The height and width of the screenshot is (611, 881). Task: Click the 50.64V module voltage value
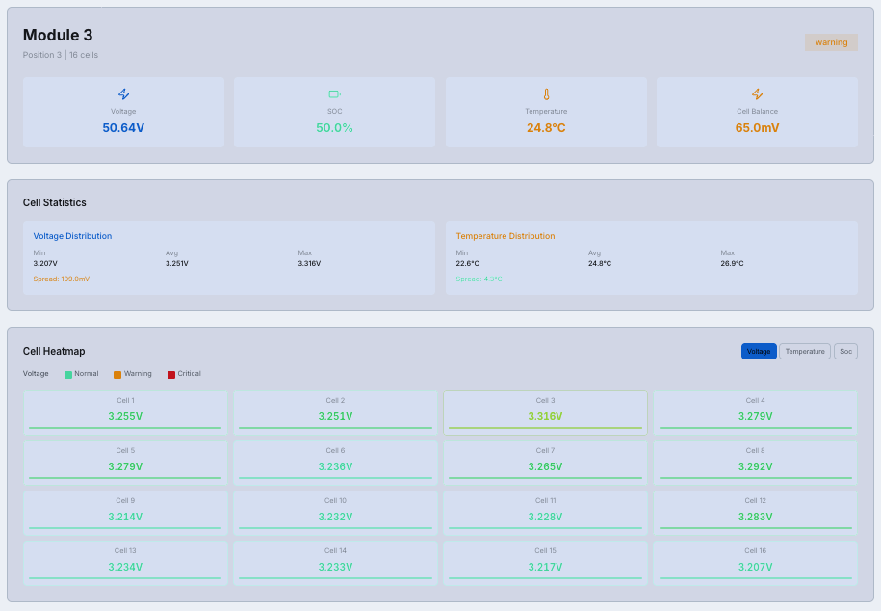[x=123, y=128]
